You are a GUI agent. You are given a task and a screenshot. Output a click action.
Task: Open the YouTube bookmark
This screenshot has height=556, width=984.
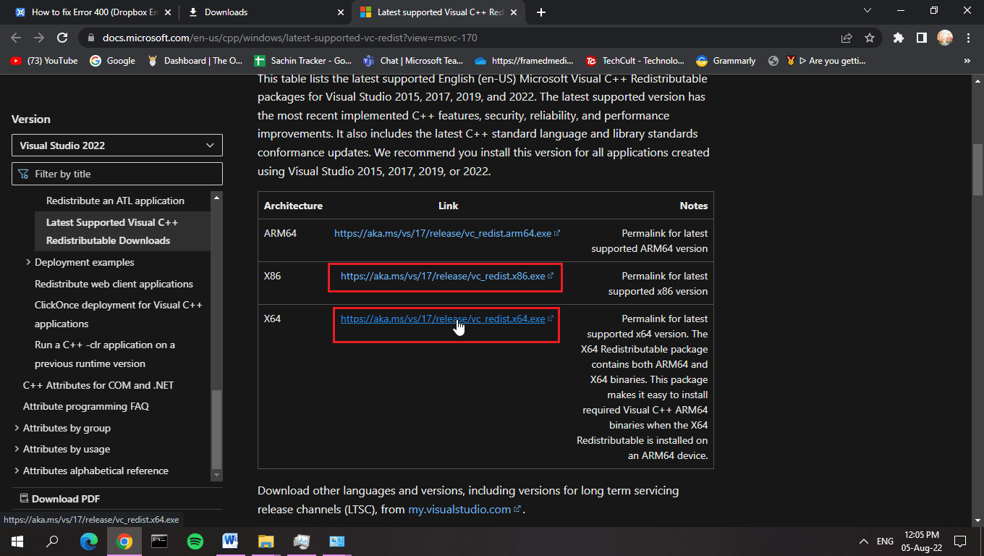click(x=44, y=61)
